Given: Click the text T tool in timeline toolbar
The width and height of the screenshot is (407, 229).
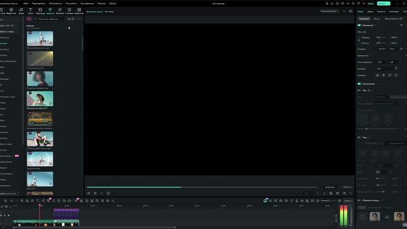Looking at the screenshot, I should pyautogui.click(x=38, y=201).
